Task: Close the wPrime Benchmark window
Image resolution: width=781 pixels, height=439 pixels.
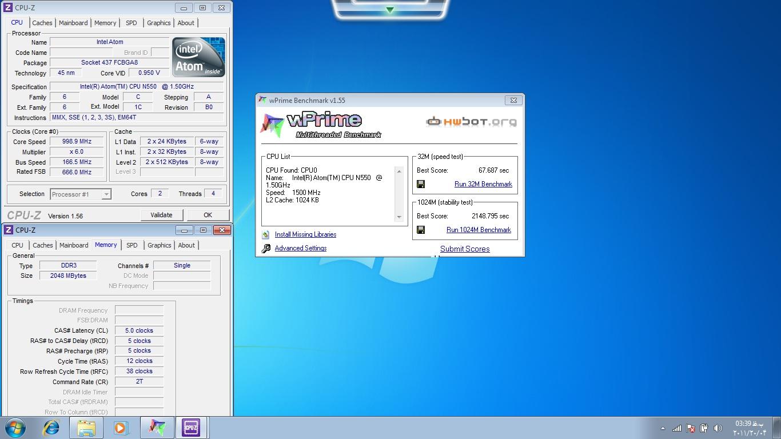Action: 513,100
